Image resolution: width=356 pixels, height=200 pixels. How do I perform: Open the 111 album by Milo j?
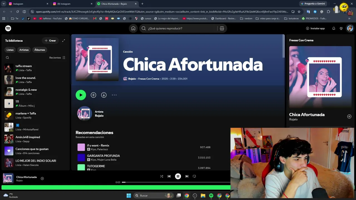pos(36,104)
